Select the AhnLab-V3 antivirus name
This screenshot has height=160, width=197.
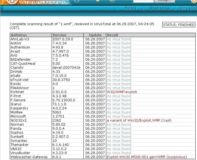(20, 39)
